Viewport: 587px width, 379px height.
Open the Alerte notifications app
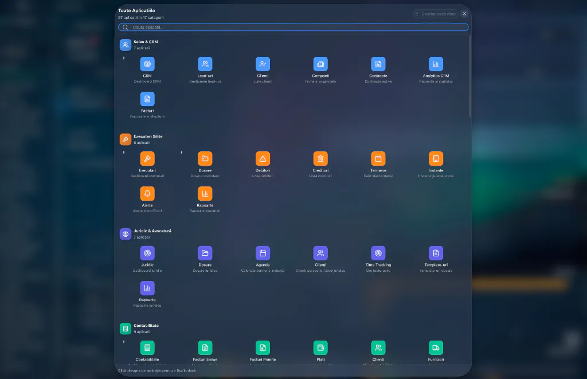[x=147, y=194]
